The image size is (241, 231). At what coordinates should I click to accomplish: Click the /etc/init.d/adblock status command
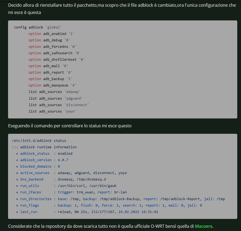point(39,140)
